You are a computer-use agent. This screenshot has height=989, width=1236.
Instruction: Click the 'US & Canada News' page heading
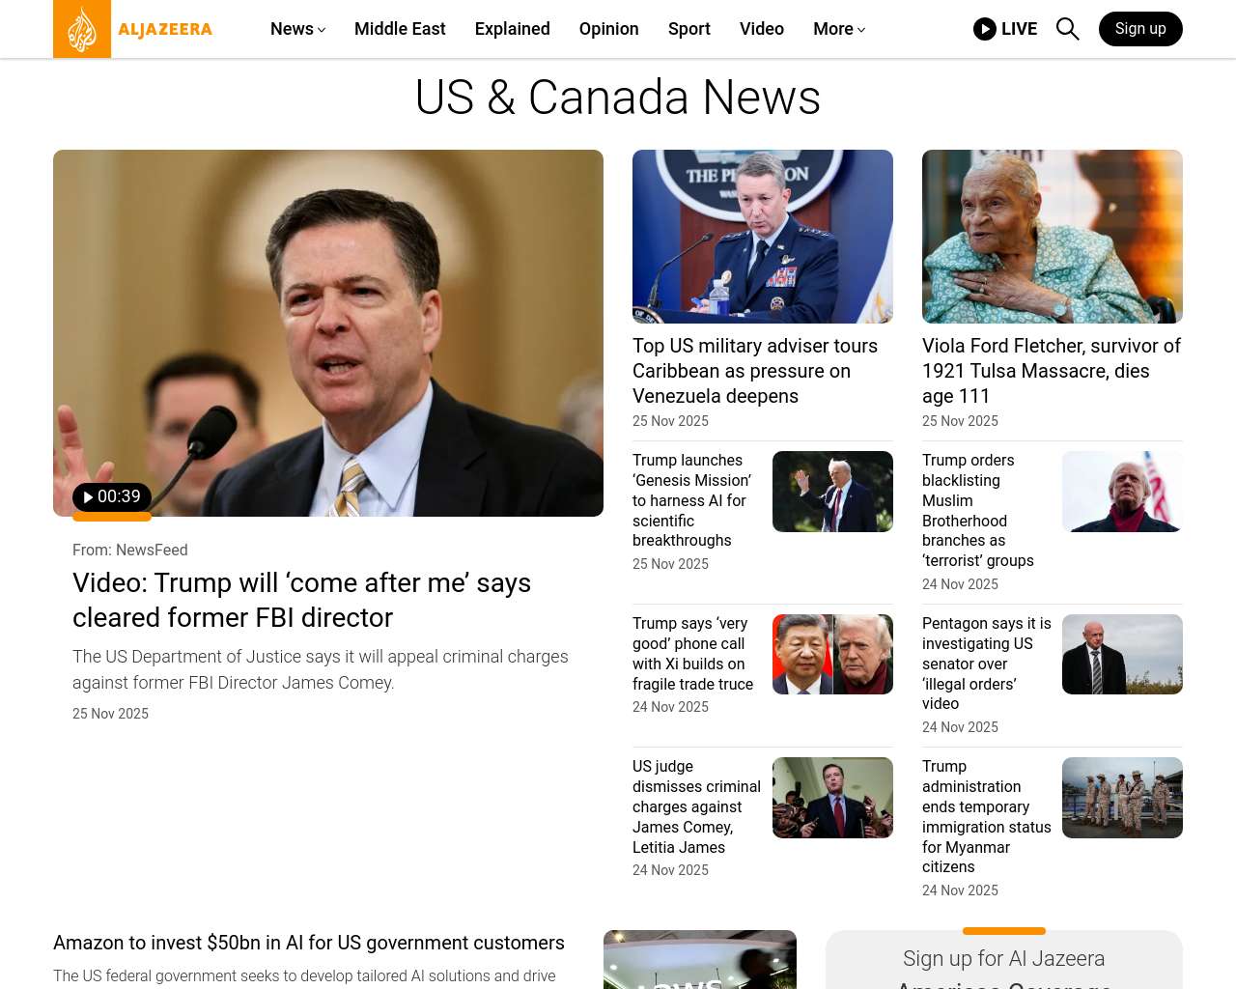click(x=618, y=98)
